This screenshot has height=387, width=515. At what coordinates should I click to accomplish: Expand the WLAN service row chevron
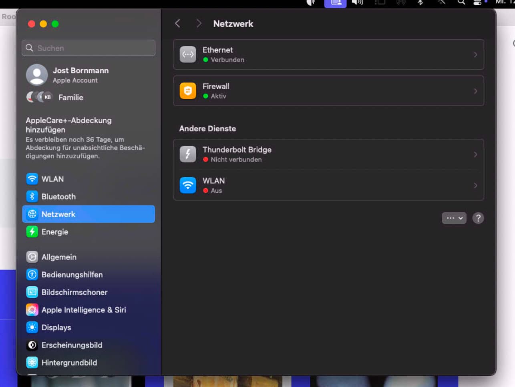tap(475, 186)
